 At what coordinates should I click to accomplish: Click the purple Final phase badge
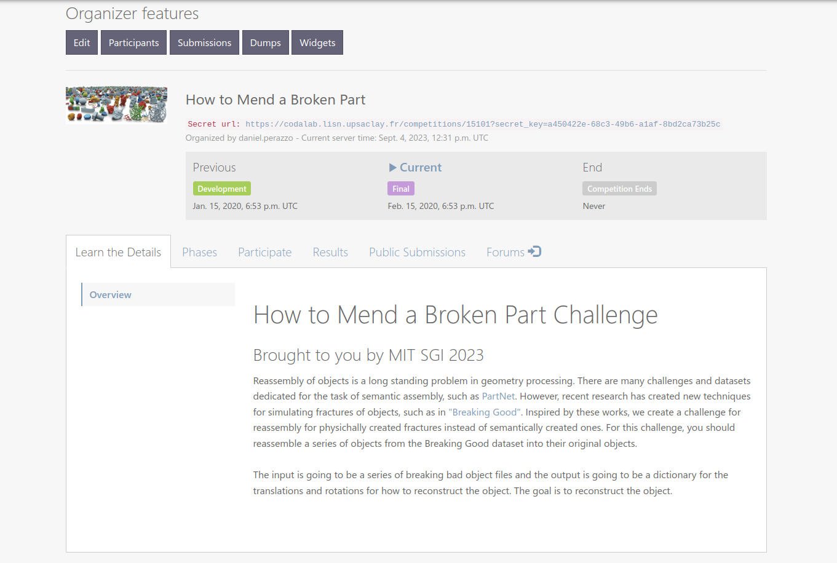click(x=400, y=188)
